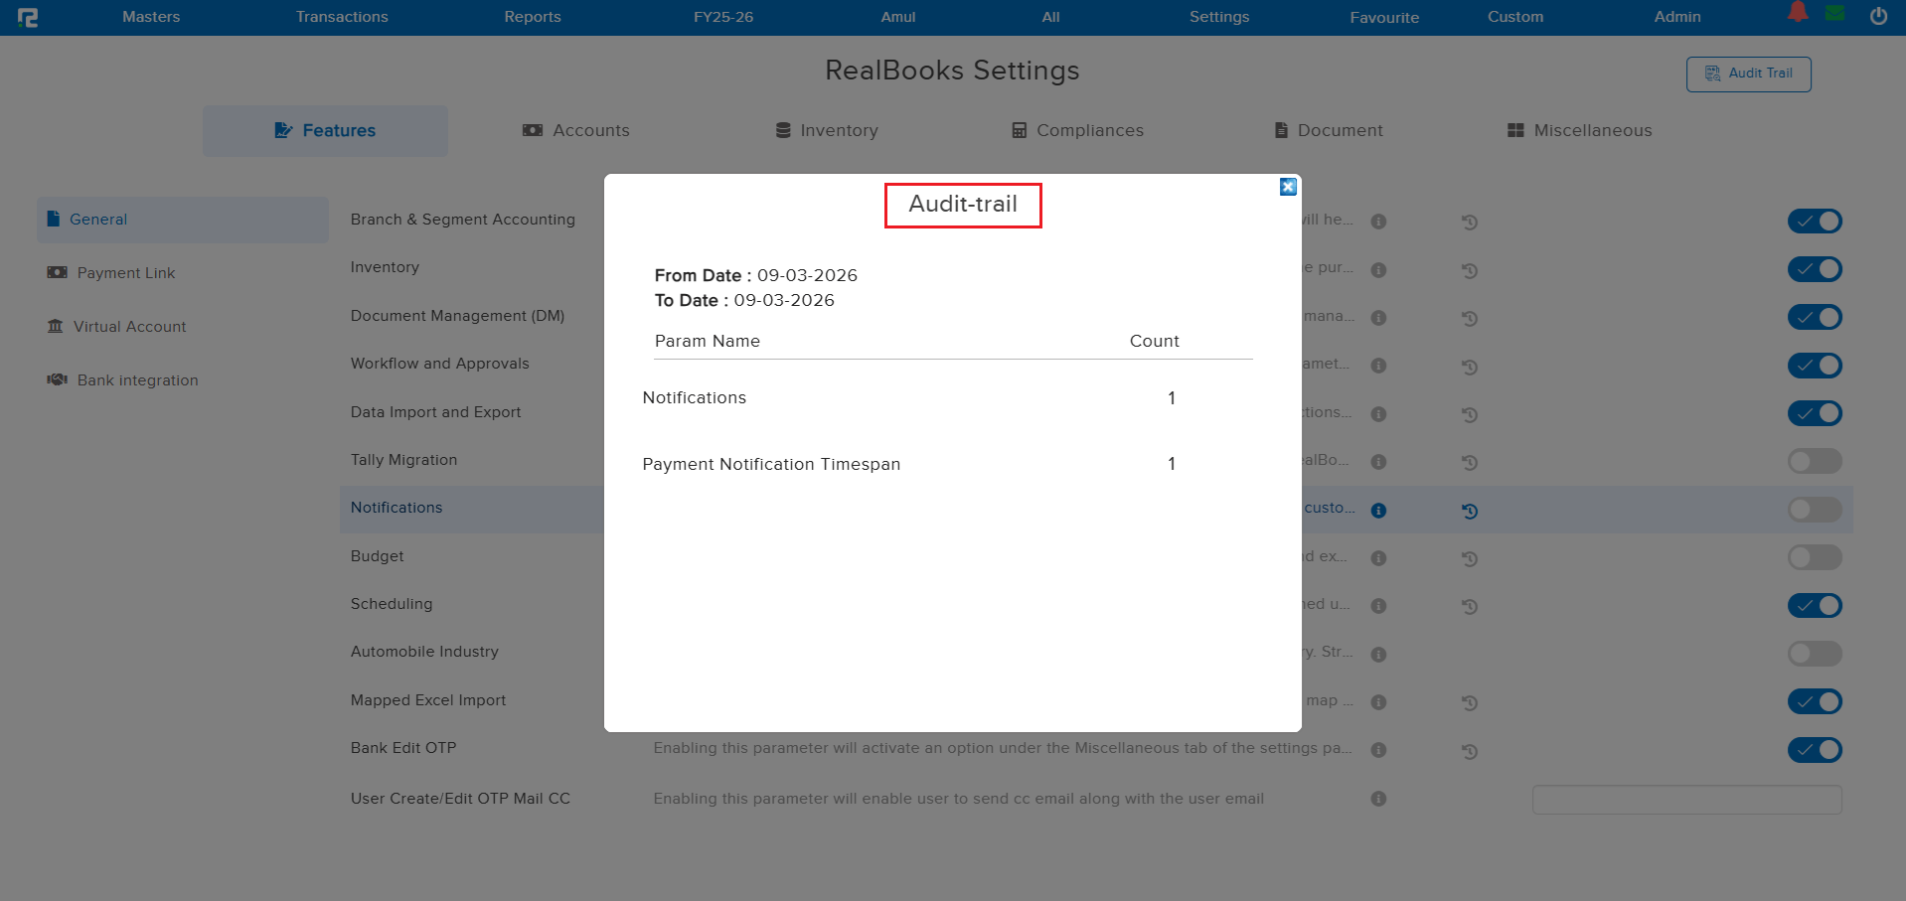Enable the Automobile Industry toggle
1906x901 pixels.
[1814, 653]
